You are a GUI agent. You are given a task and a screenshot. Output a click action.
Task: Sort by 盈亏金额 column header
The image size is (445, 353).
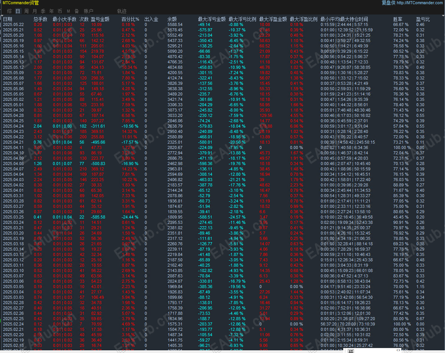coord(100,19)
